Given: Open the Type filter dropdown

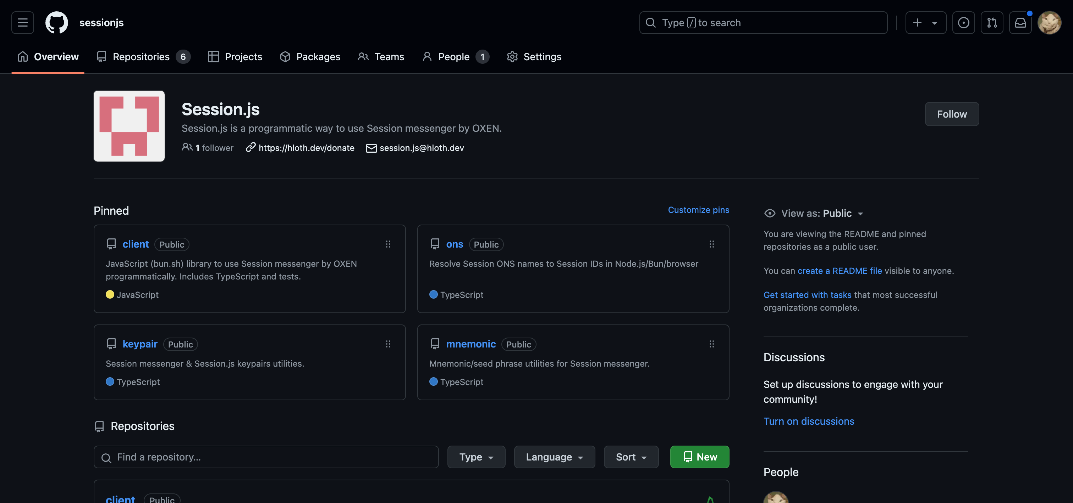Looking at the screenshot, I should 476,457.
